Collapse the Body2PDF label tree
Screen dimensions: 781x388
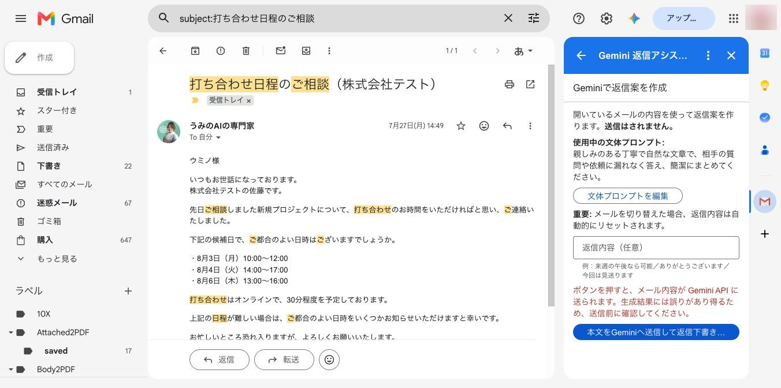(11, 370)
